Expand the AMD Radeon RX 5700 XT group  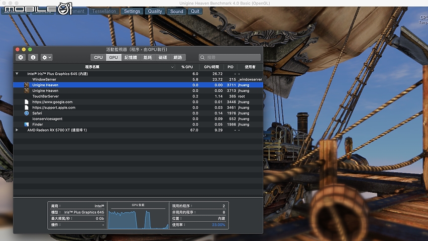tap(17, 130)
